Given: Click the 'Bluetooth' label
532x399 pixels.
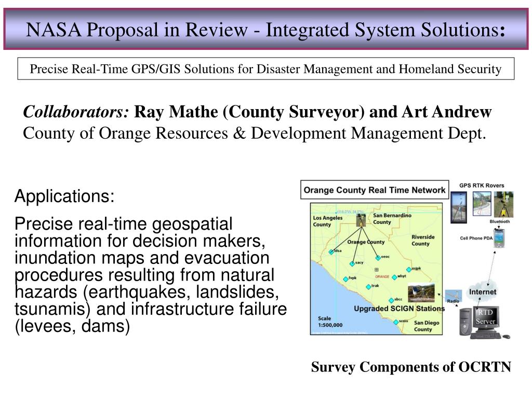Looking at the screenshot, I should pyautogui.click(x=499, y=221).
